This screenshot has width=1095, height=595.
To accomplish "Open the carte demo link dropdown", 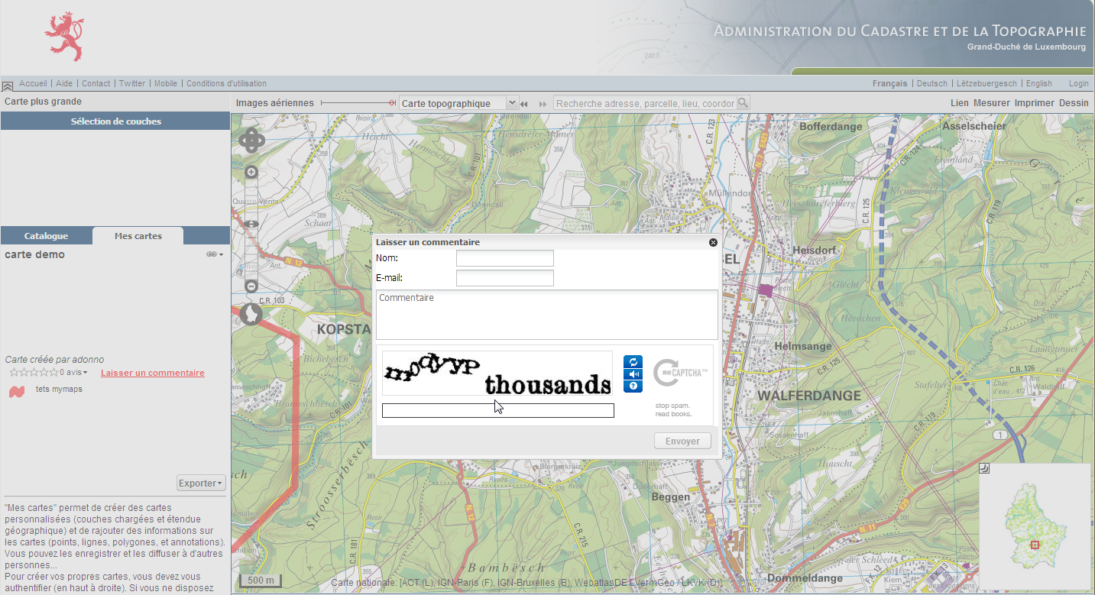I will click(215, 254).
